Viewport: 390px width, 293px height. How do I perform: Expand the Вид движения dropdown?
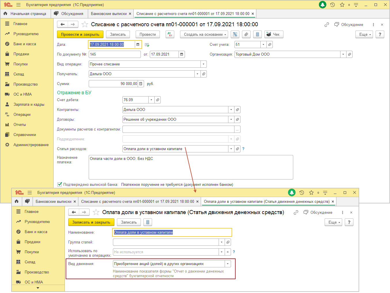(228, 264)
